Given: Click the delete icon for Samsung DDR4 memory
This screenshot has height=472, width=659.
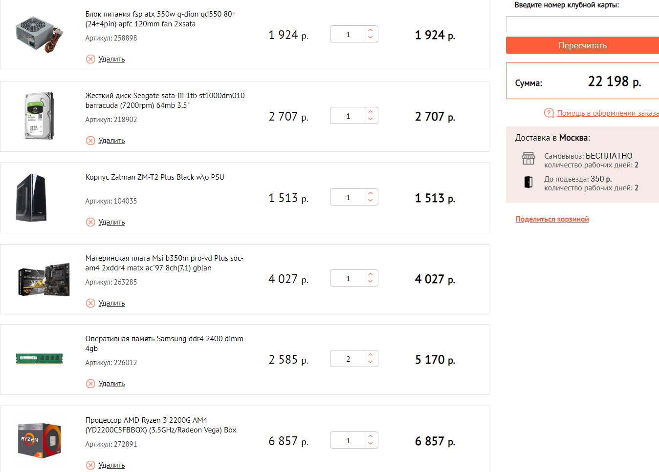Looking at the screenshot, I should point(90,384).
